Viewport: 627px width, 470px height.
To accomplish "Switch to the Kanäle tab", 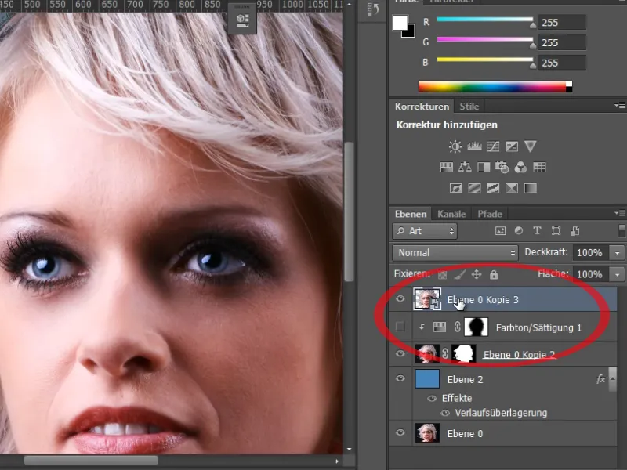I will click(451, 214).
